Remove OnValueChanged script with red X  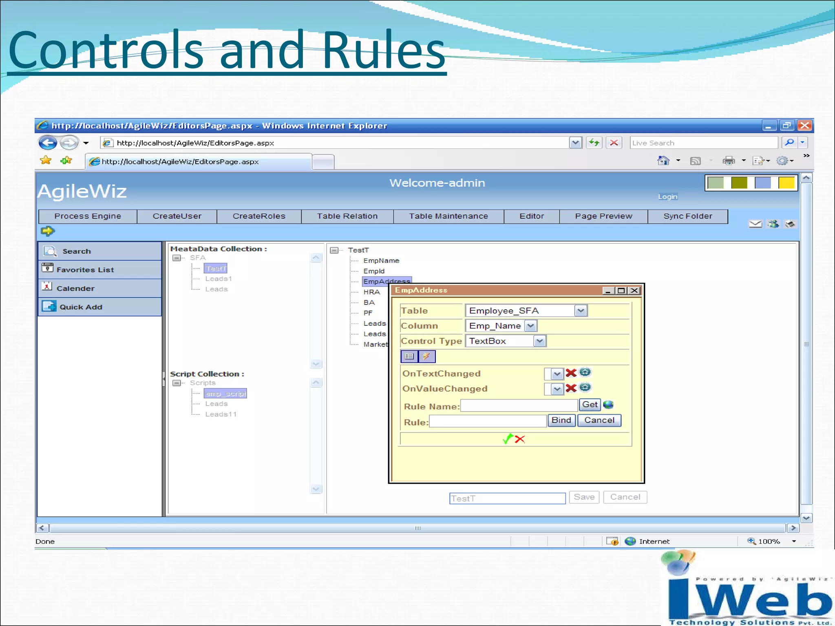(x=571, y=388)
